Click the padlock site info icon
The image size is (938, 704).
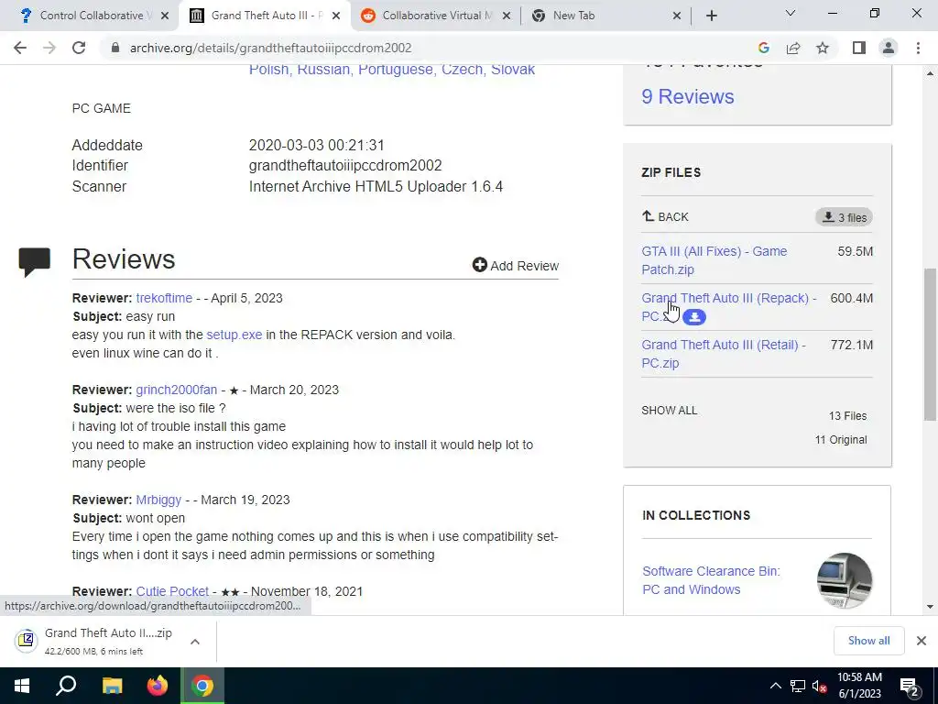(x=115, y=48)
